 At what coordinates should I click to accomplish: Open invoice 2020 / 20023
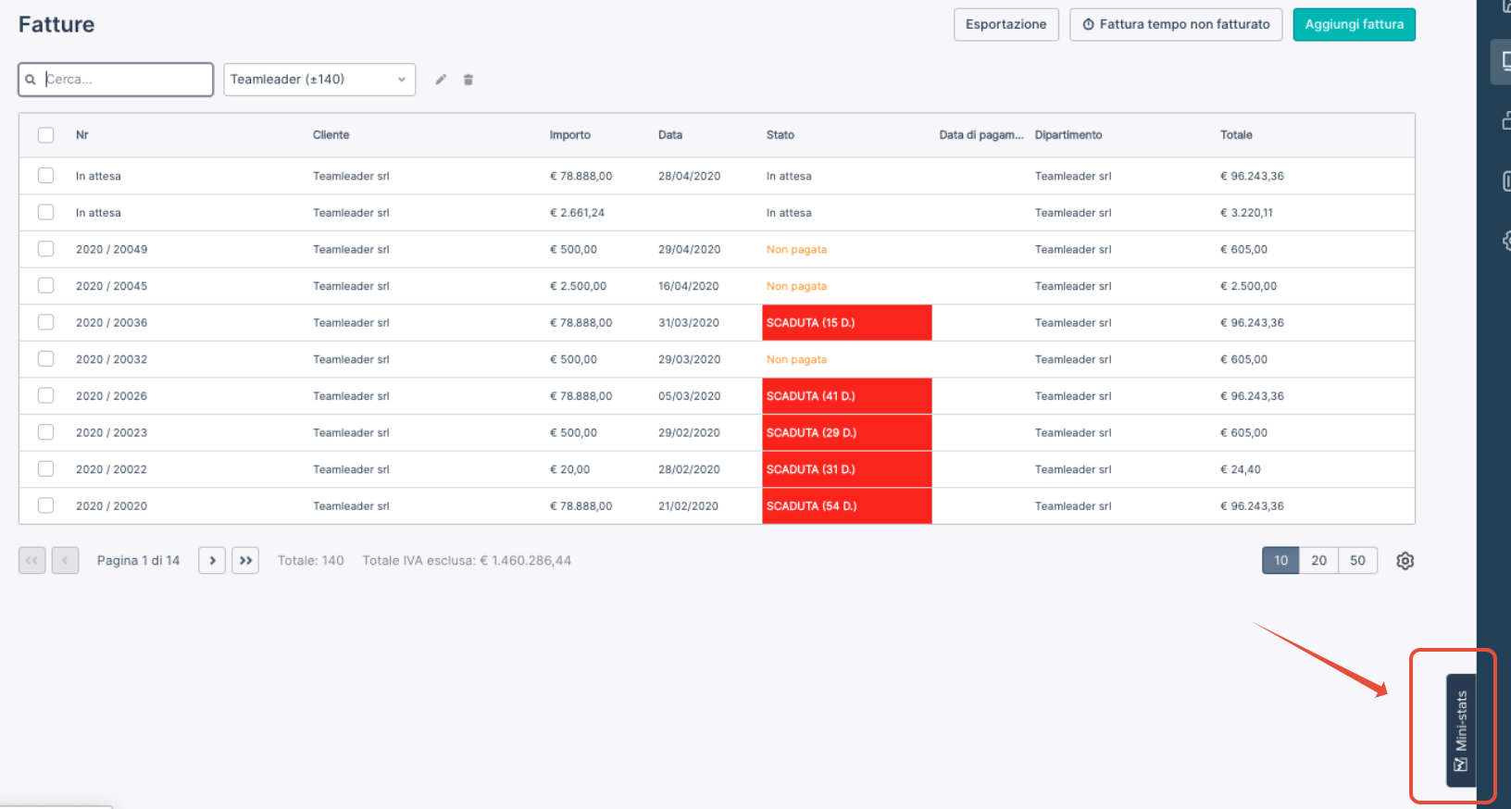[111, 433]
